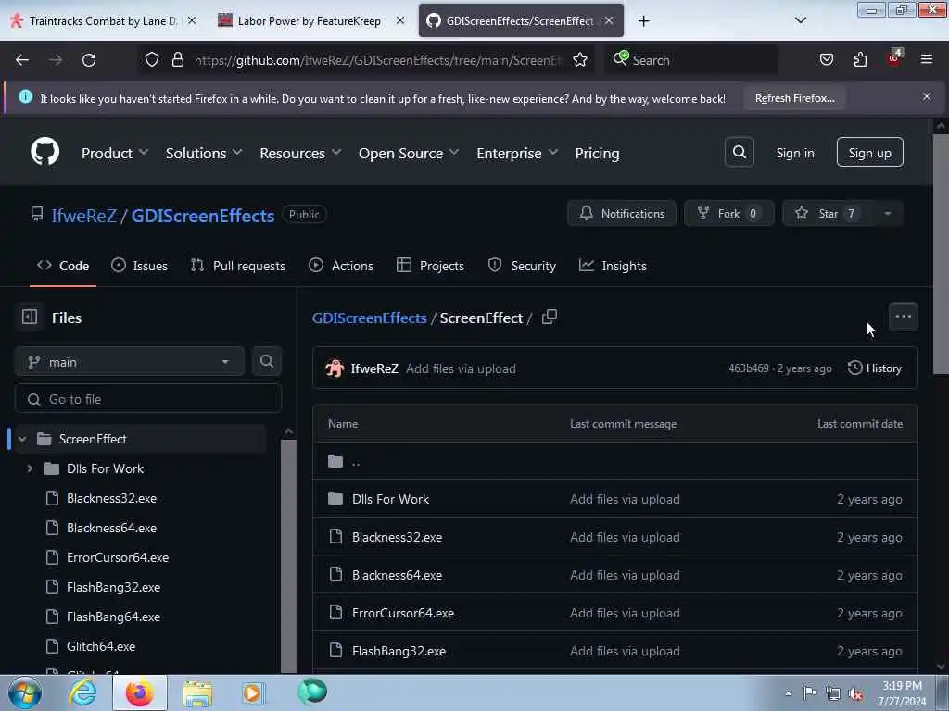Dismiss the Firefox refresh notification bar
This screenshot has height=711, width=949.
click(926, 96)
